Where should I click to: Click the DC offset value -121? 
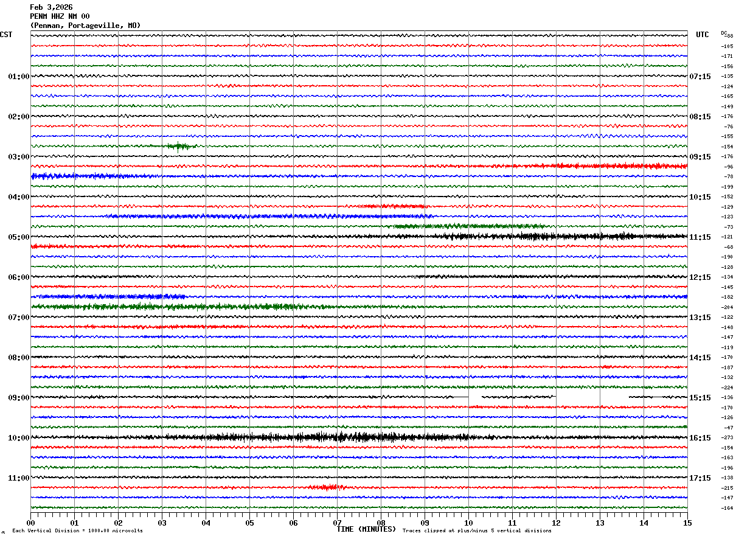(727, 237)
